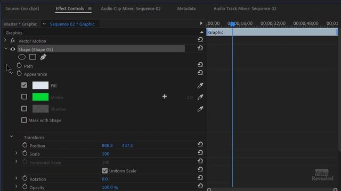Switch to Source (no clips) tab
Viewport: 341px width, 191px height.
pyautogui.click(x=22, y=8)
